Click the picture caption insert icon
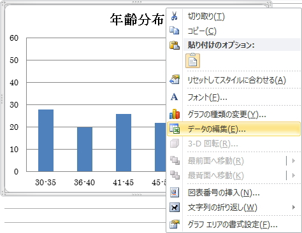This screenshot has height=233, width=302. click(x=175, y=192)
